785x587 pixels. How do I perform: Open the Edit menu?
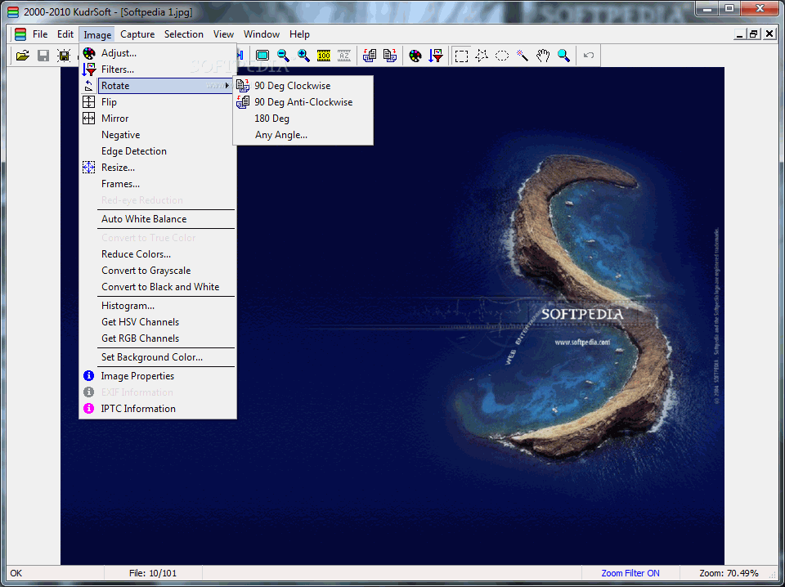tap(65, 34)
